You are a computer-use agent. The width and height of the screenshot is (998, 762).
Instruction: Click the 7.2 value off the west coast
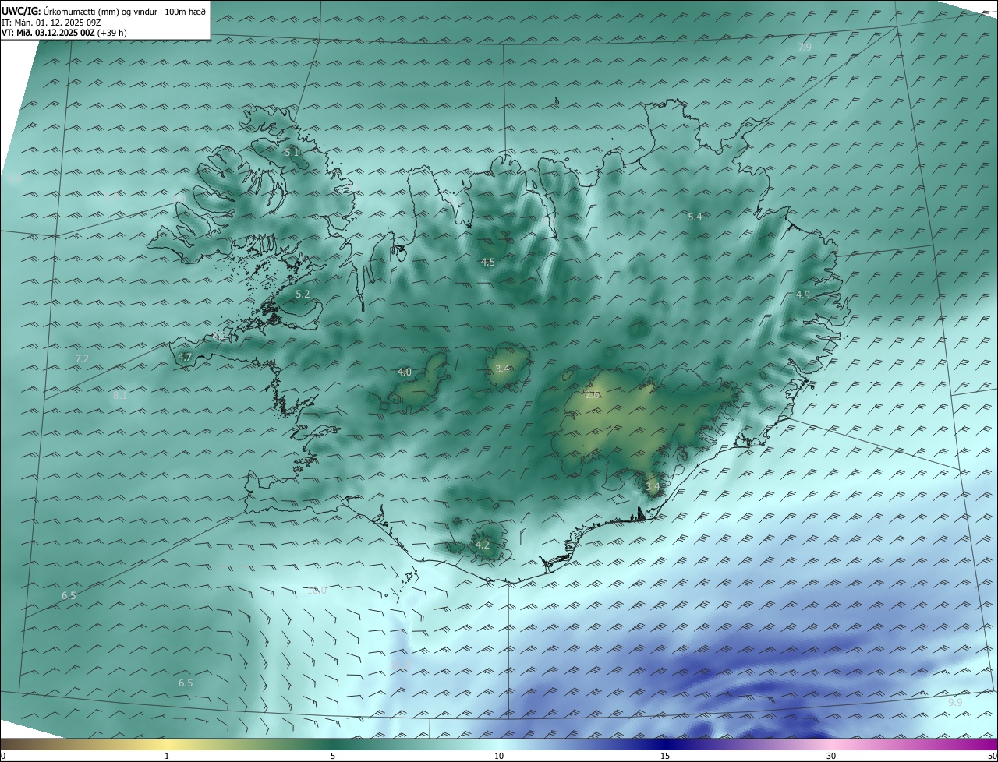[x=82, y=359]
